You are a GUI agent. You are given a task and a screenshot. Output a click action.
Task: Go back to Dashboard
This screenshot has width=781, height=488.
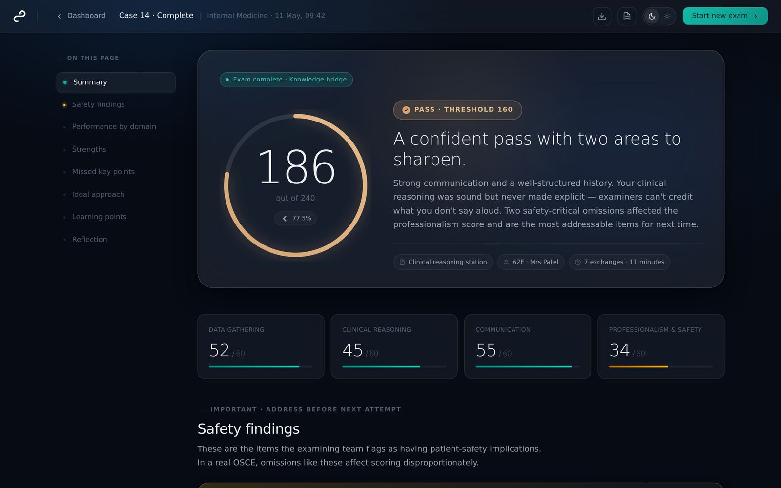point(81,16)
